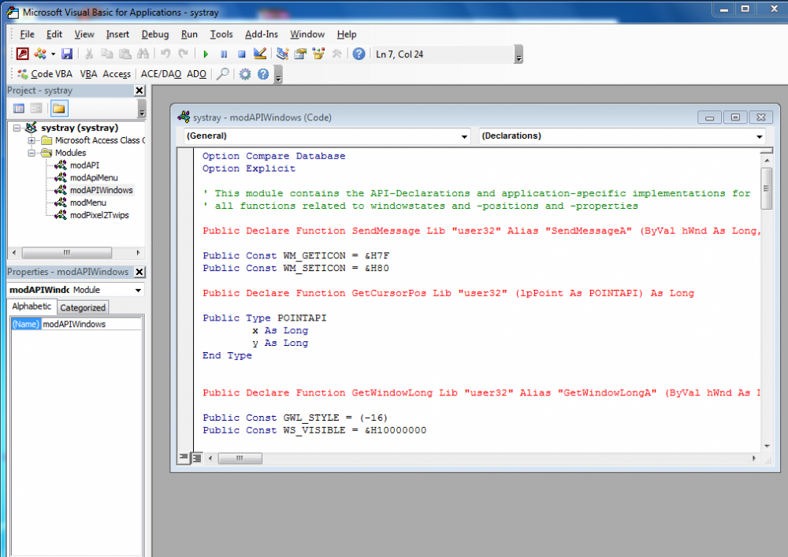Select the modAPIWindows module
The width and height of the screenshot is (788, 557).
click(101, 191)
